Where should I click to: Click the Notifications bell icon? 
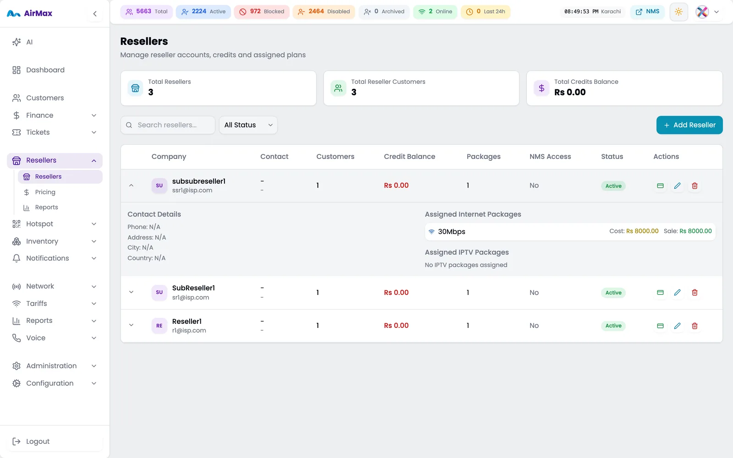[x=16, y=258]
